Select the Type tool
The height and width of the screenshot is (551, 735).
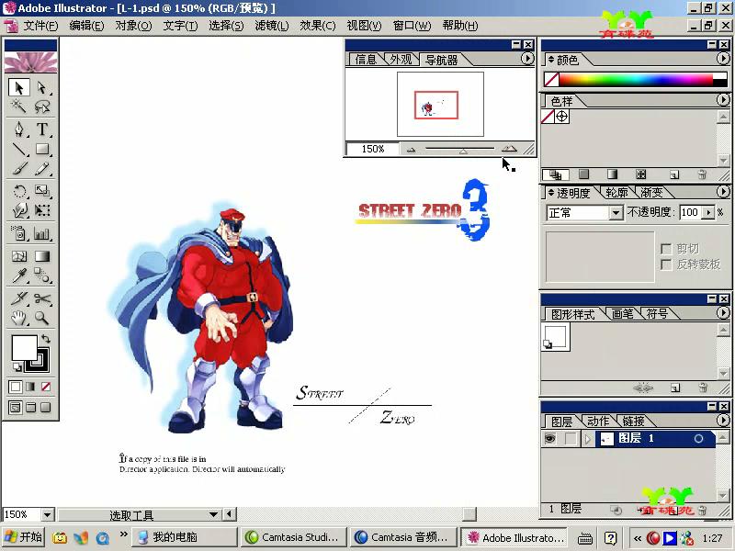tap(42, 129)
